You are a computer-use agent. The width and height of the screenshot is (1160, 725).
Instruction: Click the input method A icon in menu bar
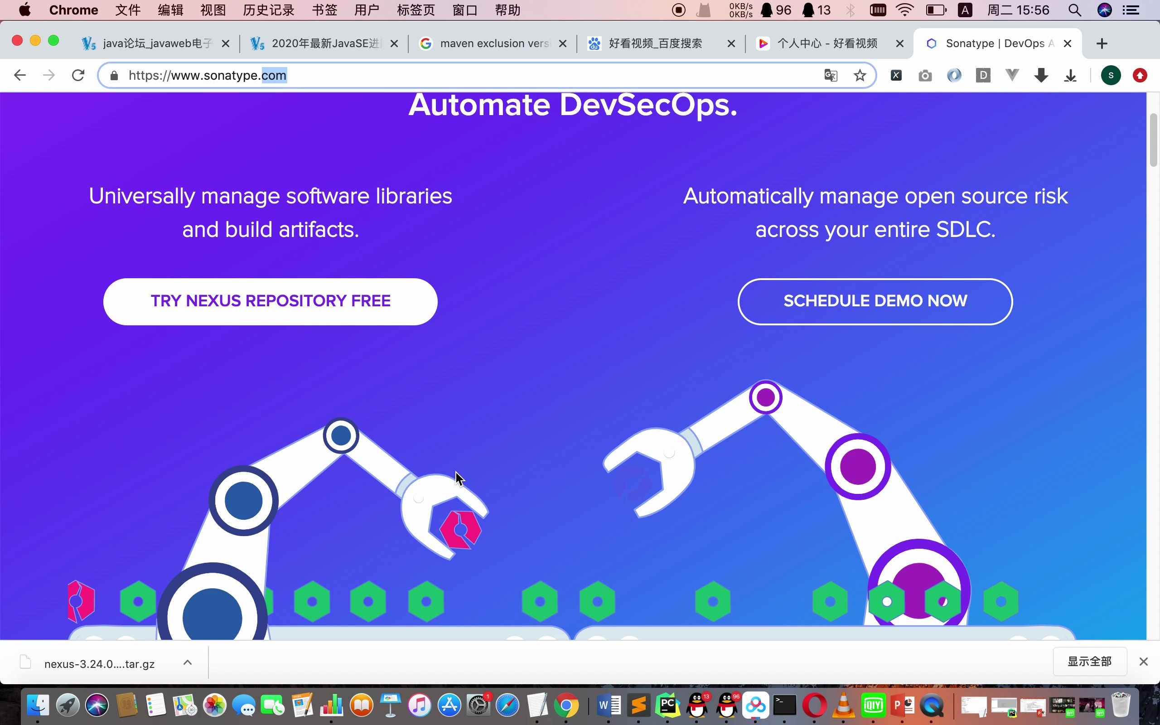click(x=965, y=10)
